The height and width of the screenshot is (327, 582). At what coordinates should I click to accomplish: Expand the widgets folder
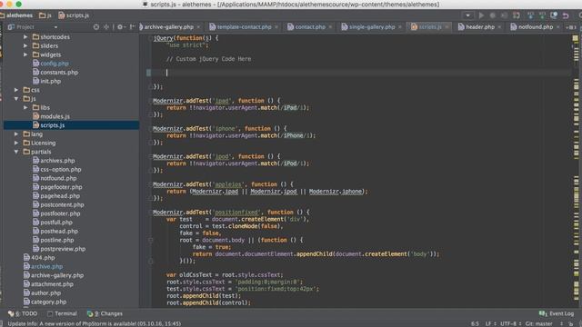click(25, 54)
